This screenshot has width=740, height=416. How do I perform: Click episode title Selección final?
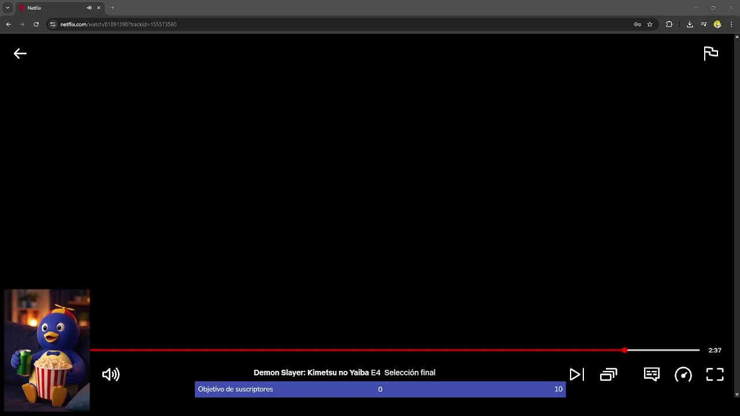click(x=409, y=373)
